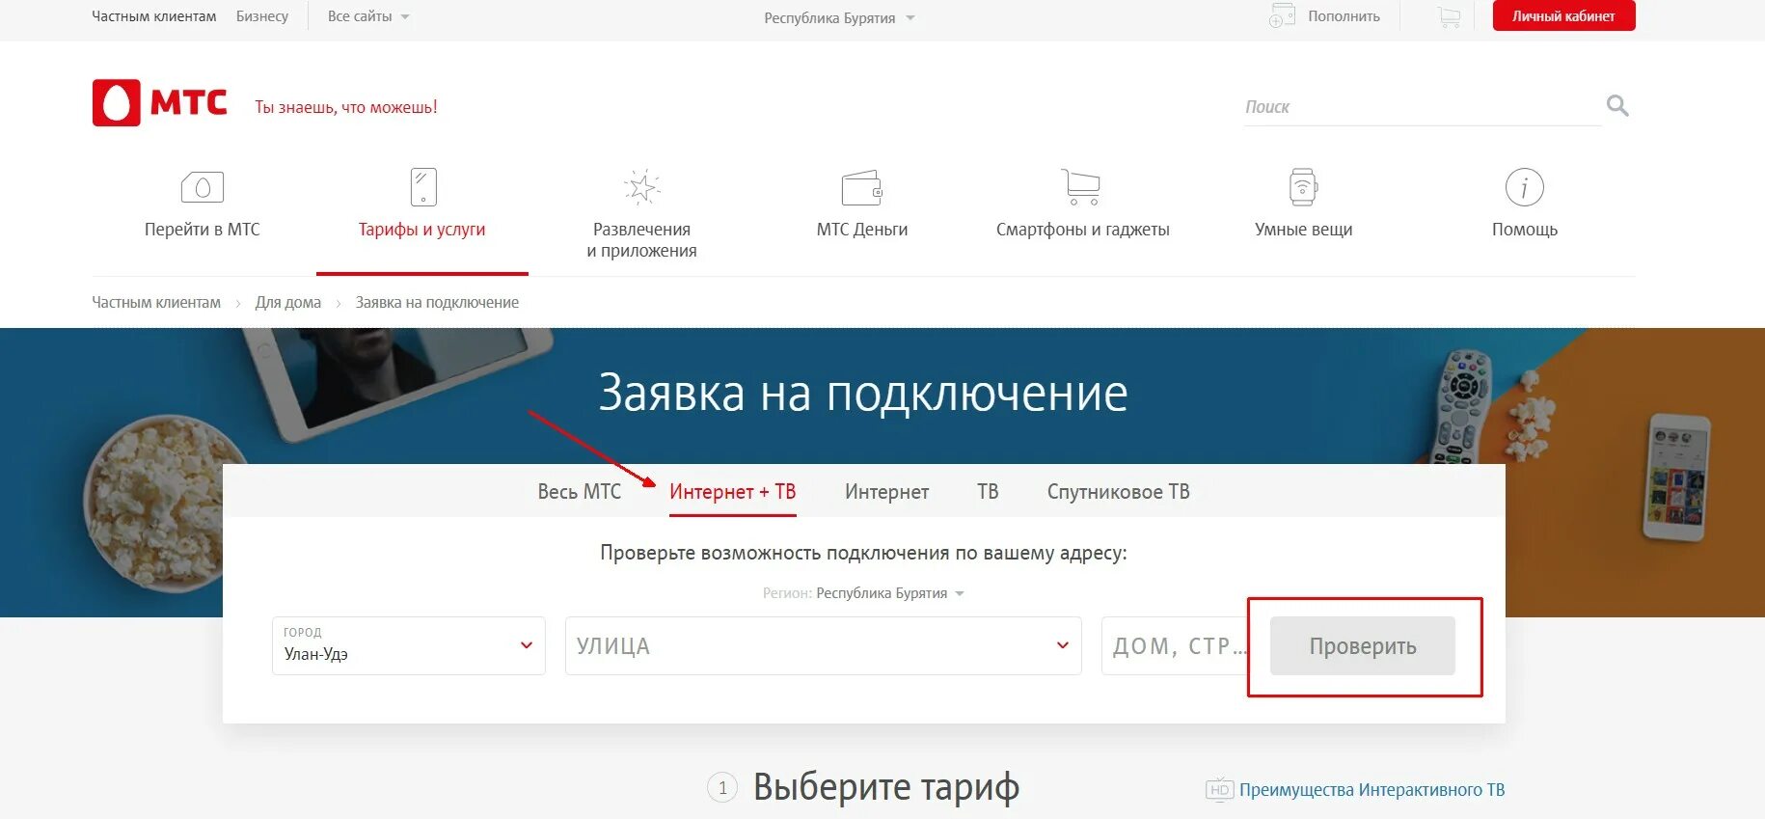Image resolution: width=1765 pixels, height=819 pixels.
Task: Click the Пополнить link
Action: click(1344, 16)
